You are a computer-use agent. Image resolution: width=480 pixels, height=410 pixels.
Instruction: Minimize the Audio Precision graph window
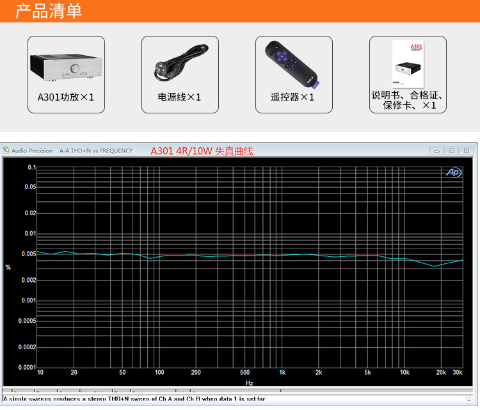click(x=436, y=151)
